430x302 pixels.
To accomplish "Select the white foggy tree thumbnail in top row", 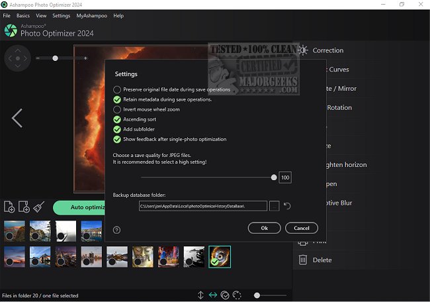I will 65,231.
